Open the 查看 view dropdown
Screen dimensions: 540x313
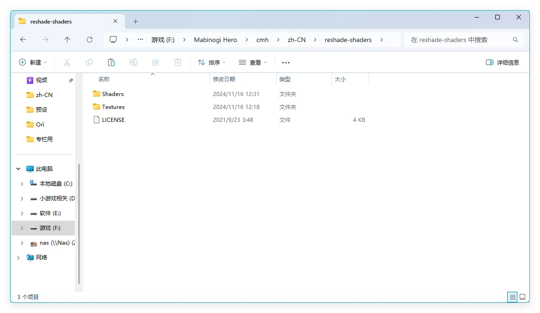pyautogui.click(x=253, y=62)
